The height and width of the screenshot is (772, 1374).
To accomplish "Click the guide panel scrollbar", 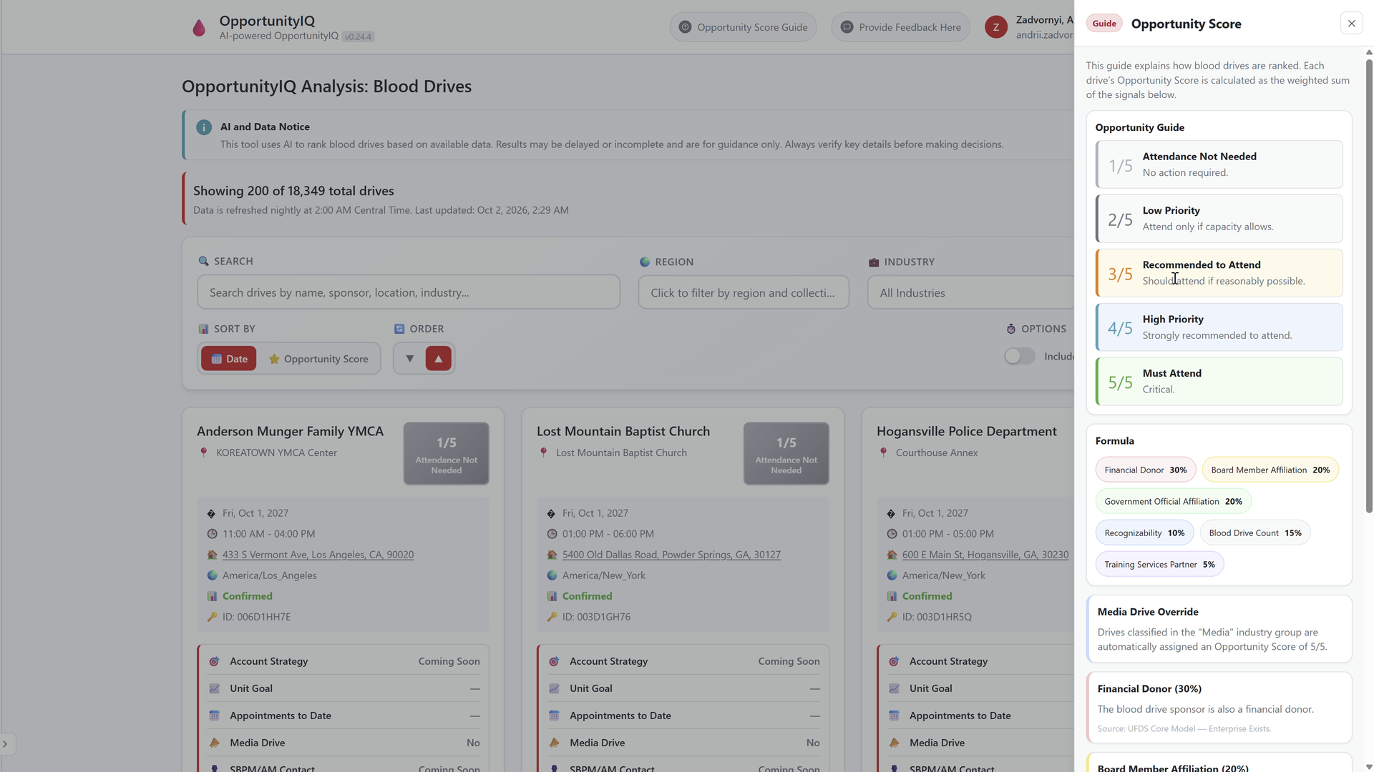I will (1369, 286).
